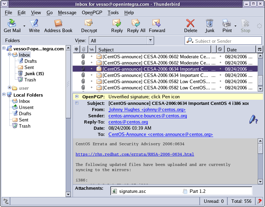Viewport: 265px width, 207px height.
Task: Open the Part 1.2 attachment
Action: point(194,191)
